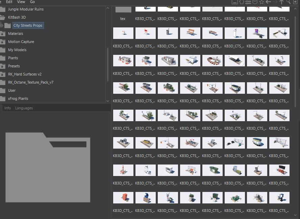Select the tex folder thumbnail
Screen dimensions: 300x219
pos(123,9)
